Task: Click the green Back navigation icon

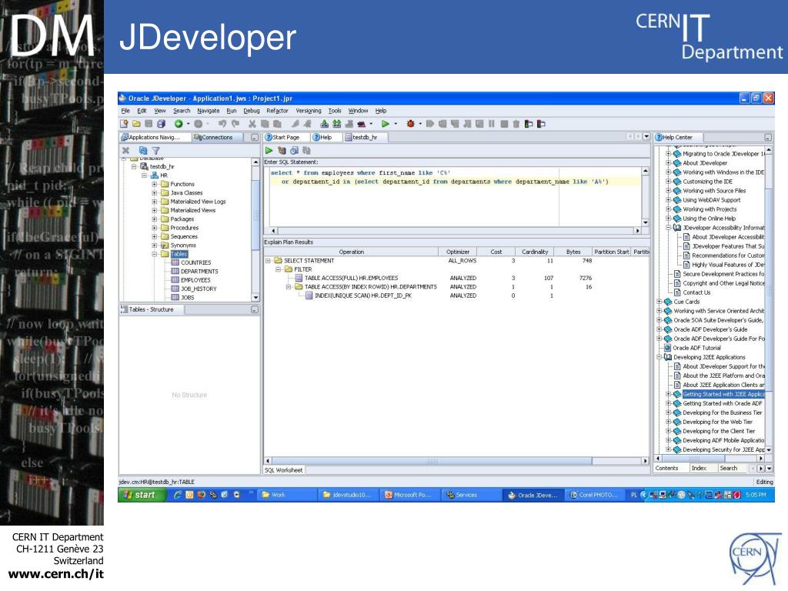Action: (179, 124)
